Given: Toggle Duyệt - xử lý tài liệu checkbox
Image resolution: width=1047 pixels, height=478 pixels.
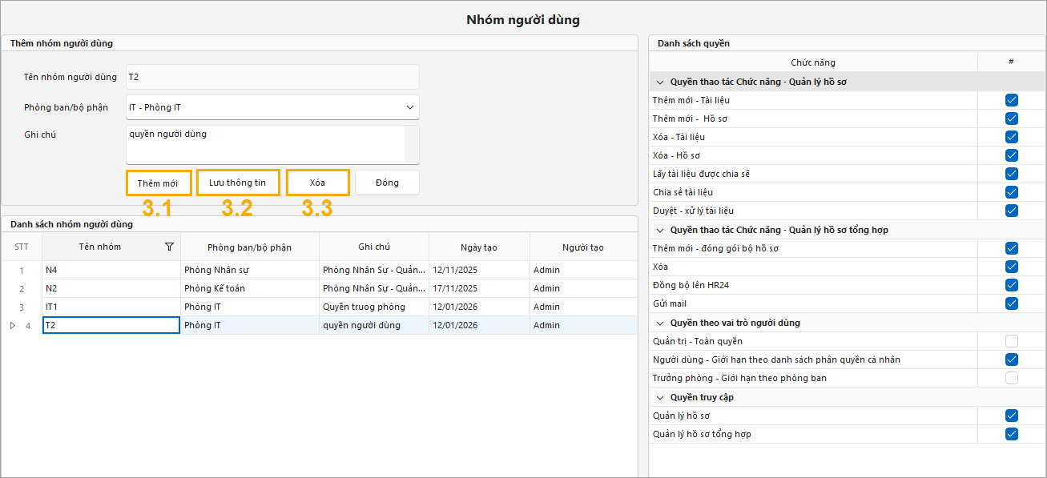Looking at the screenshot, I should 1012,211.
